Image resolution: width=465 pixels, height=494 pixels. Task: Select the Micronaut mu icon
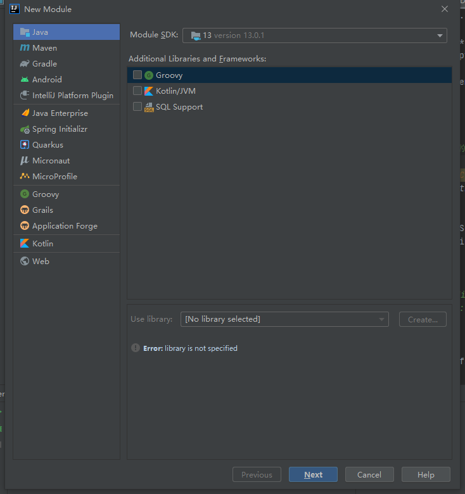[x=25, y=161]
